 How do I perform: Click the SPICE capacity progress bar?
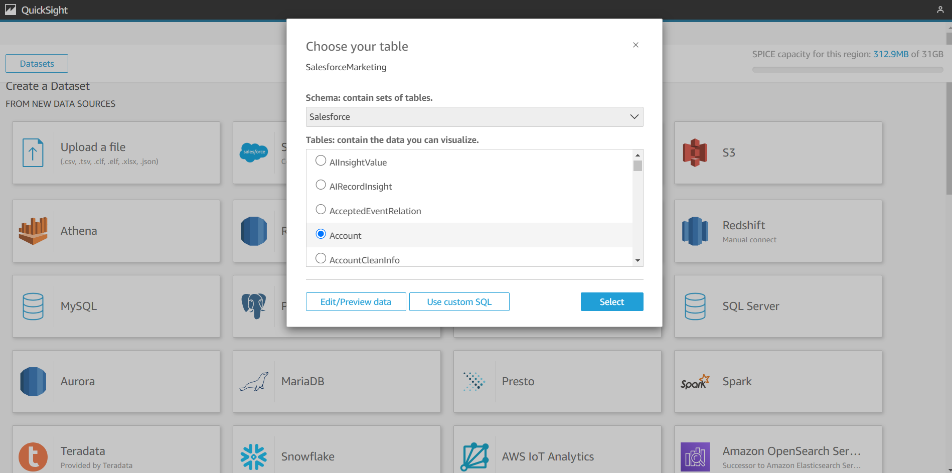848,70
